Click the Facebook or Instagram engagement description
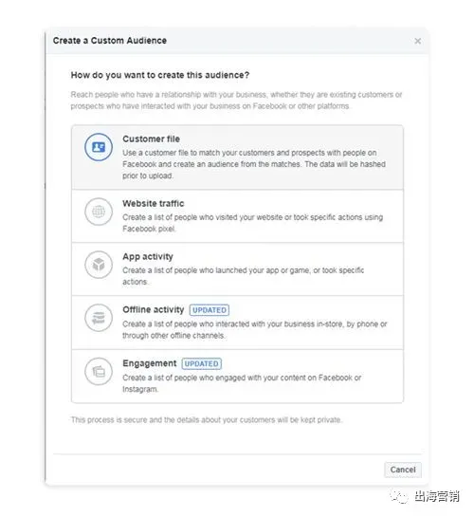This screenshot has height=517, width=474. tap(242, 383)
